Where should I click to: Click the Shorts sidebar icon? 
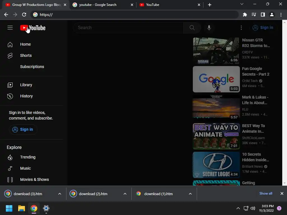[10, 56]
